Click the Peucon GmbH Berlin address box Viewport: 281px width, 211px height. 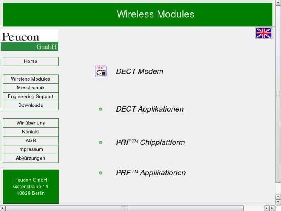[31, 187]
